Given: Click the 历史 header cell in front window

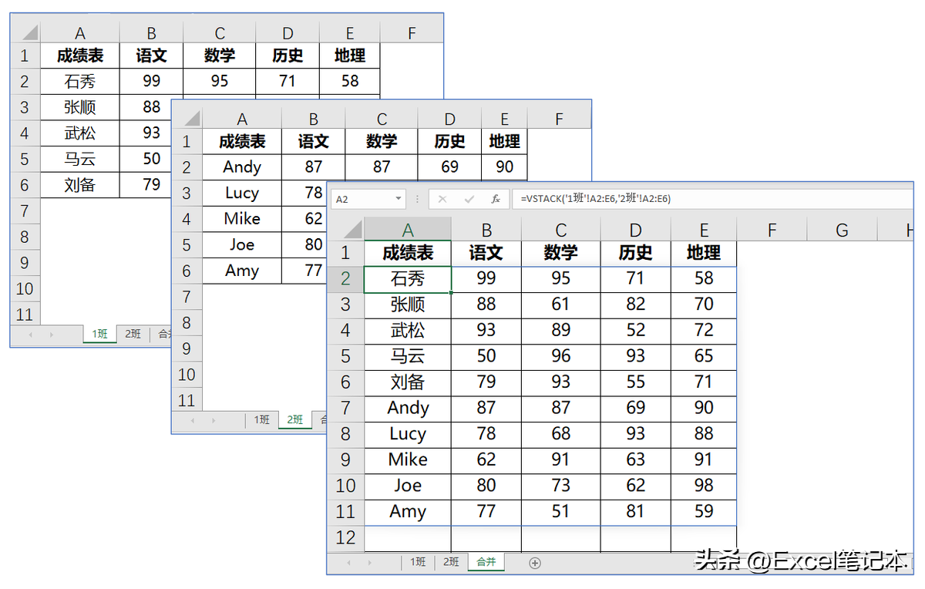Looking at the screenshot, I should tap(635, 253).
